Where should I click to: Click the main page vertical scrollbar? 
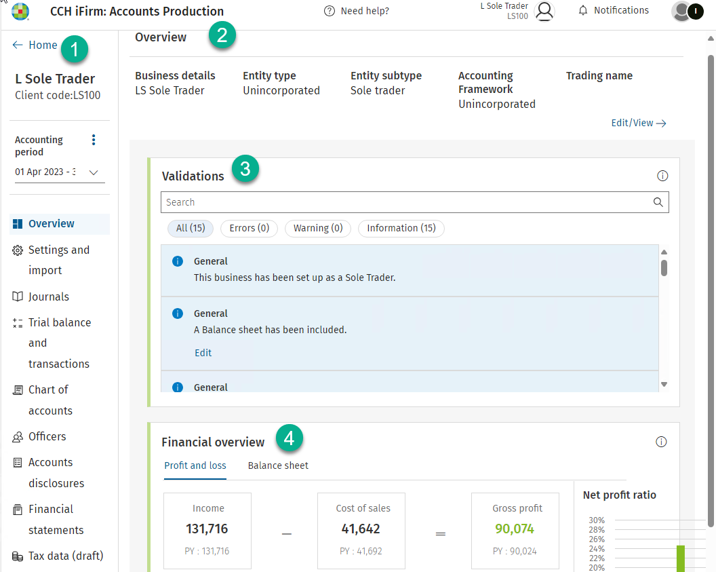point(711,292)
